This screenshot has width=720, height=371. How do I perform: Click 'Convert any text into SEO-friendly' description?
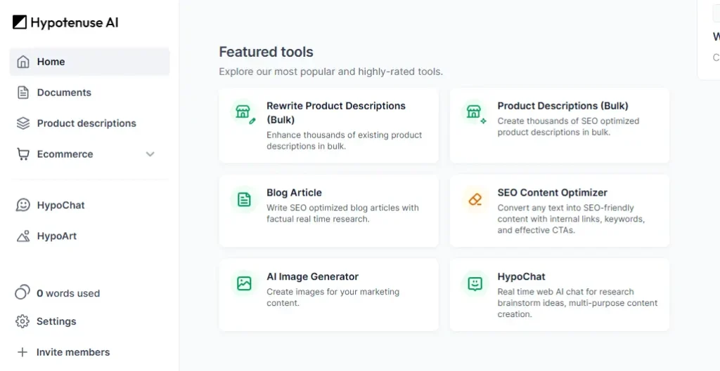[571, 219]
